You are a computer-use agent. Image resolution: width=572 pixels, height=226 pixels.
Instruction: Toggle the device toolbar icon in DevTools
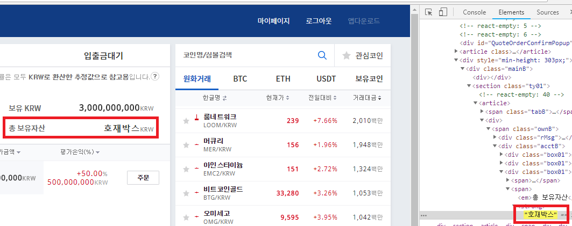443,12
